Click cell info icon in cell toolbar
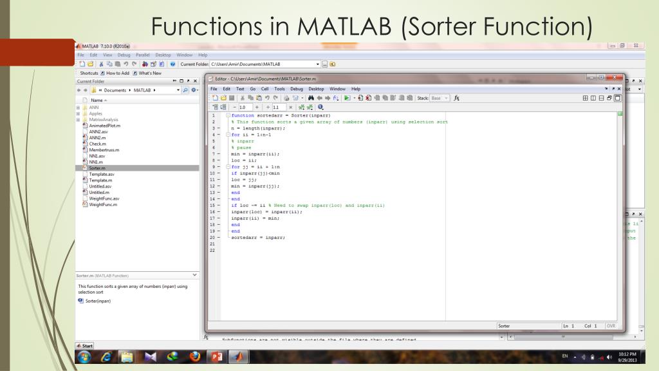Screen dimensions: 659x371 coord(320,108)
